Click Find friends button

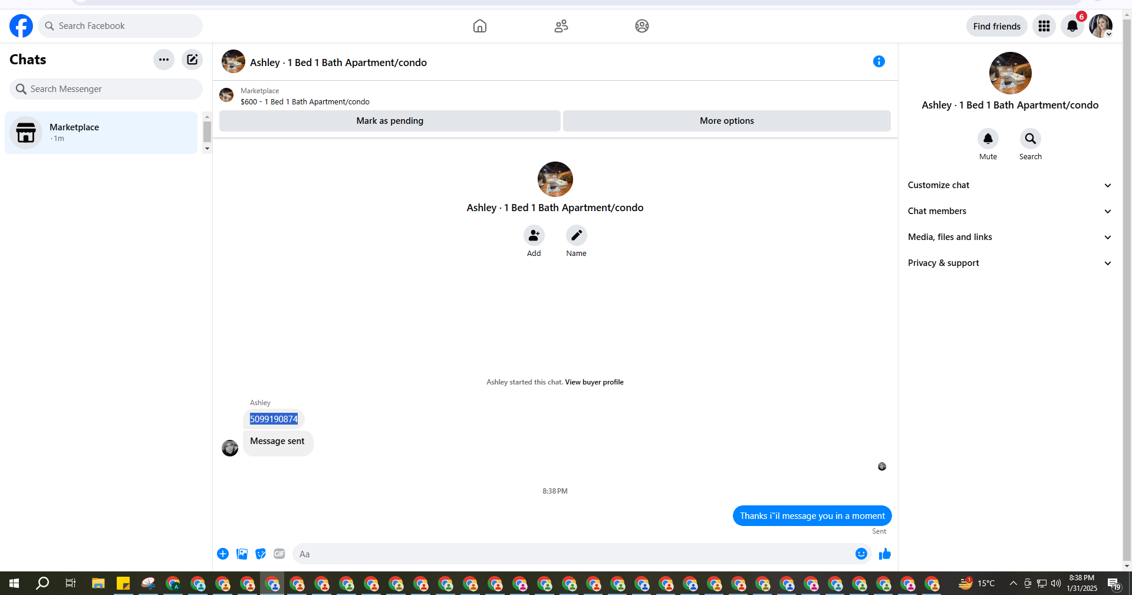(997, 26)
